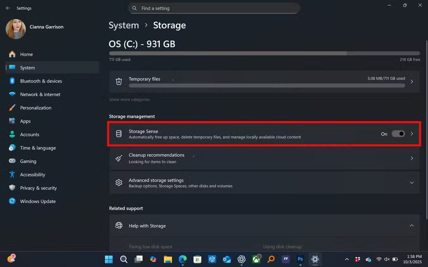Click the Cleanup recommendations broom icon
The width and height of the screenshot is (428, 267).
click(x=119, y=158)
